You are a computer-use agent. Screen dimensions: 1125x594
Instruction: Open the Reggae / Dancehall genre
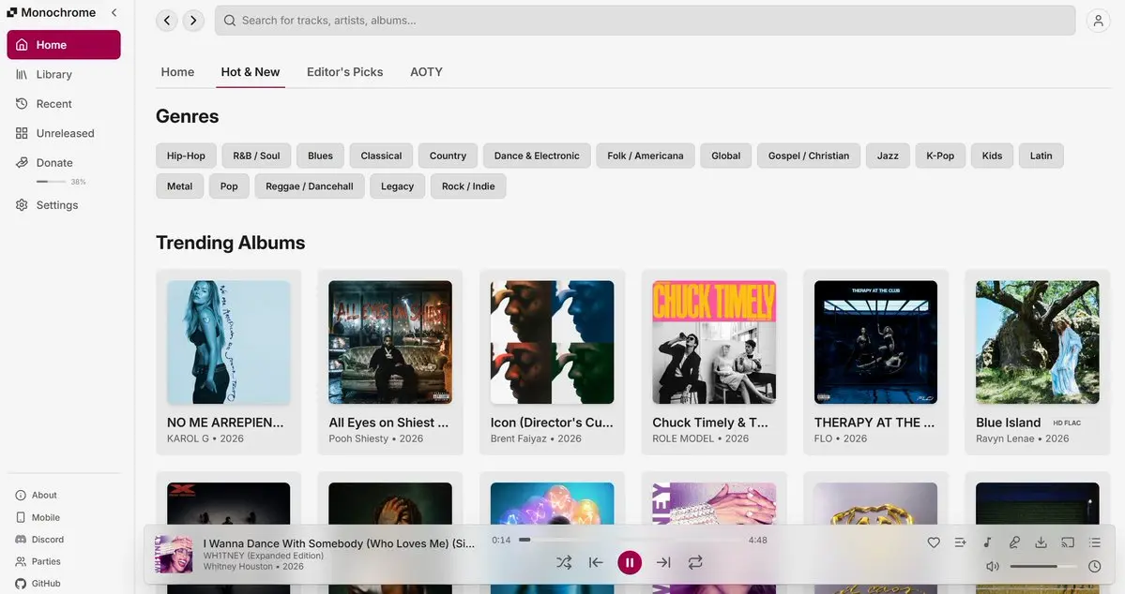310,186
